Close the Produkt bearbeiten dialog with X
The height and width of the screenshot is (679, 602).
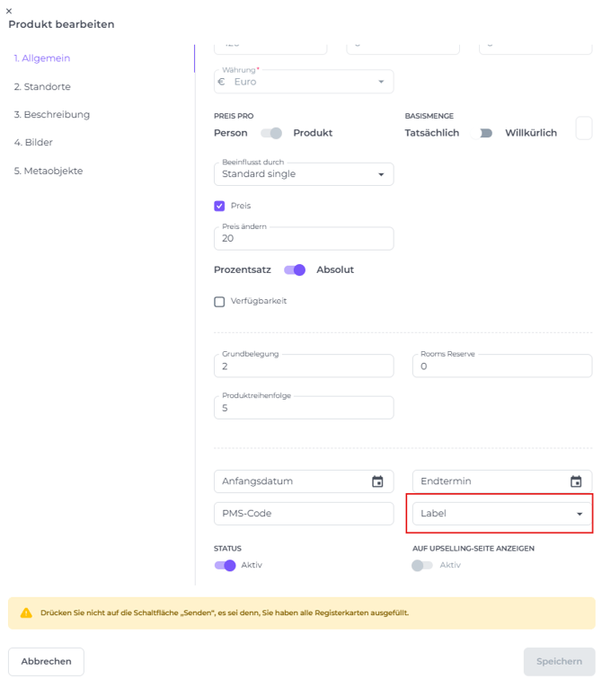point(9,10)
